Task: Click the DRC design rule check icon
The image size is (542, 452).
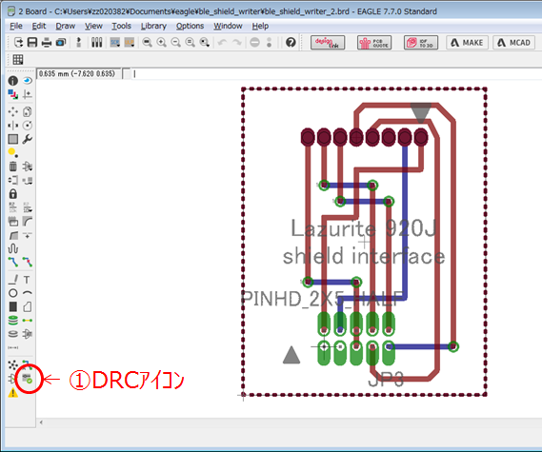Action: pos(28,379)
